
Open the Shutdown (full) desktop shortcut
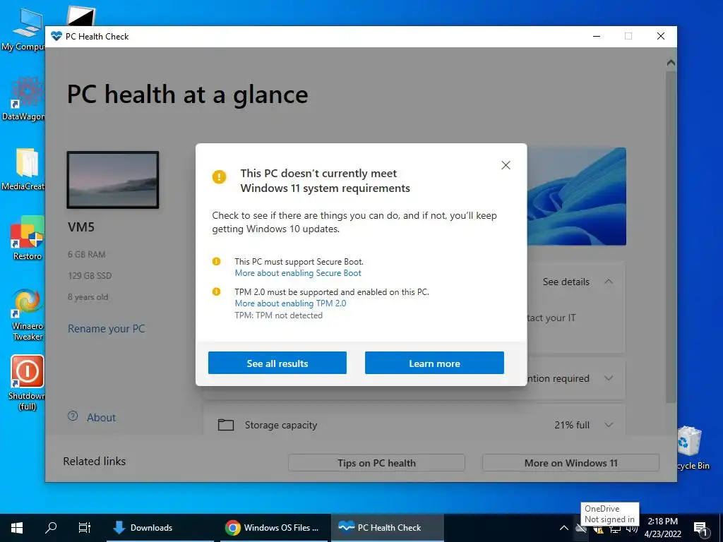(x=28, y=383)
